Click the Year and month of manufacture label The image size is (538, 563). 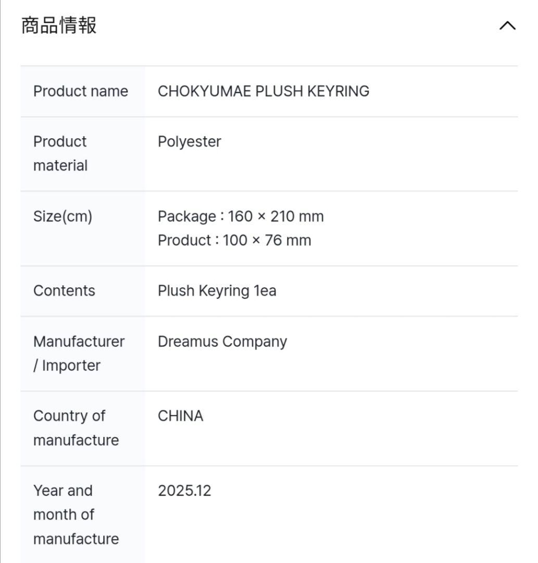pyautogui.click(x=76, y=515)
